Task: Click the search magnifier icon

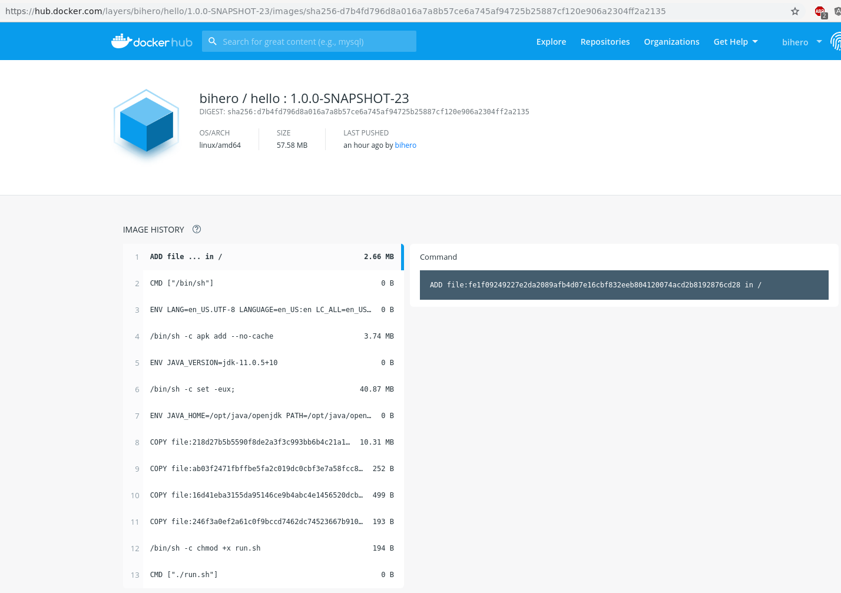Action: (213, 41)
